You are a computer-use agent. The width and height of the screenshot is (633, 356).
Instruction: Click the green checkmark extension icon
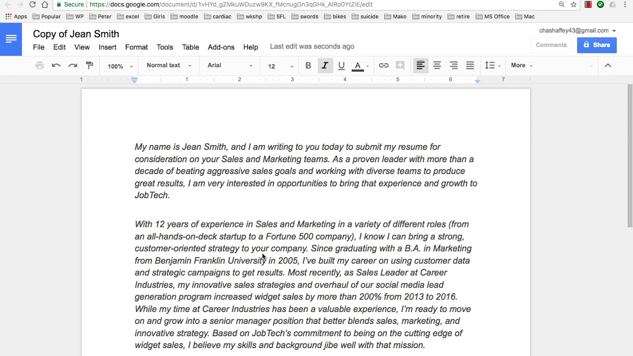[600, 4]
